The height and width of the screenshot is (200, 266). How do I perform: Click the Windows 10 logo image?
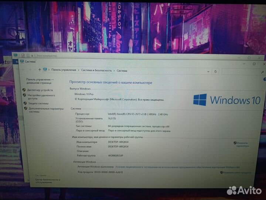pos(227,100)
